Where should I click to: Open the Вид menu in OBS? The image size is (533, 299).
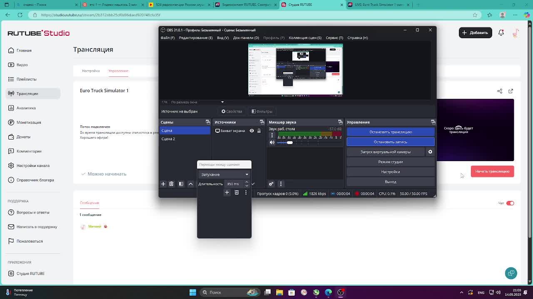(223, 38)
